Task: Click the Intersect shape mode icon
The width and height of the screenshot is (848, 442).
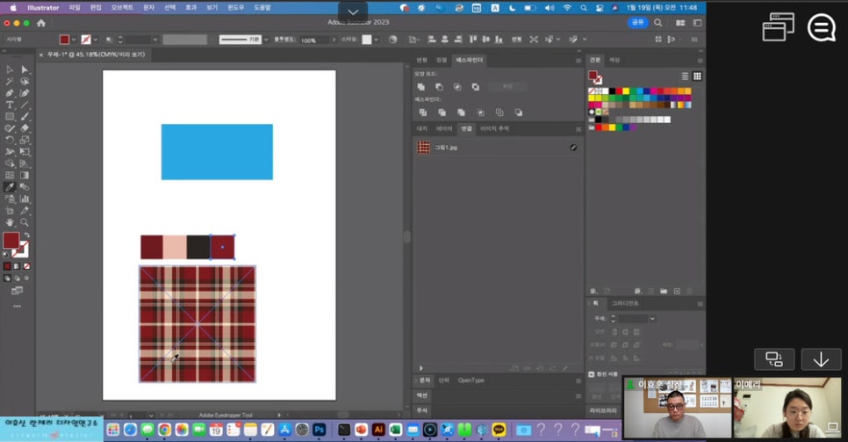Action: click(457, 87)
